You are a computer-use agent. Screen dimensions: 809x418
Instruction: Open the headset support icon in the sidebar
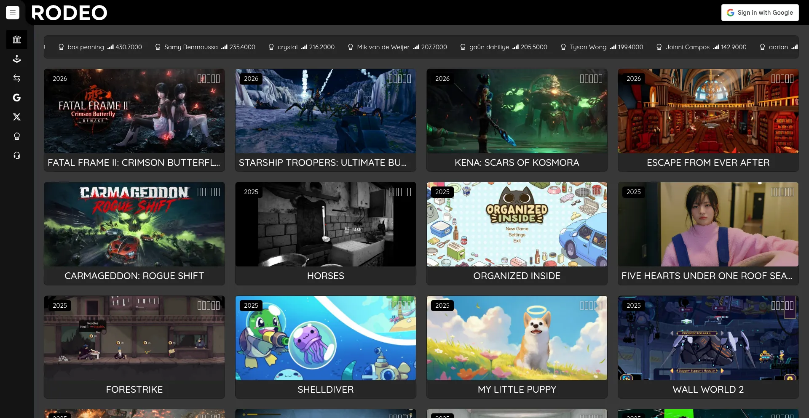17,156
